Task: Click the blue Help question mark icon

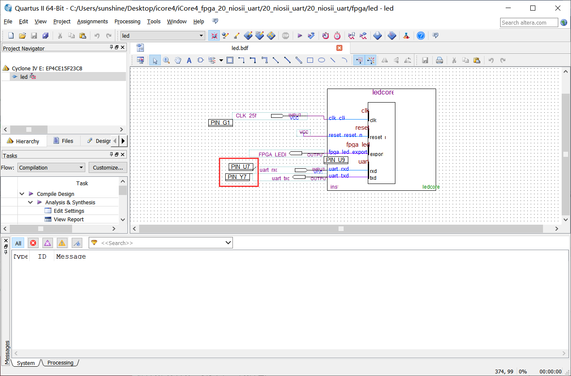Action: [x=420, y=36]
